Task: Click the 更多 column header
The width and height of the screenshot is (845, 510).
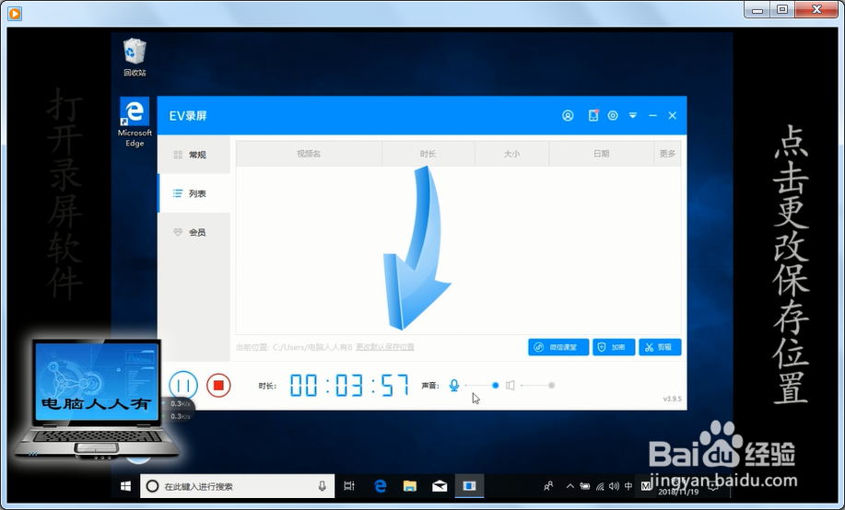Action: (667, 154)
